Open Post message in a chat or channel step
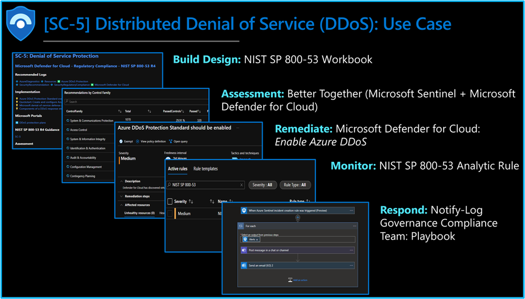Image resolution: width=525 pixels, height=299 pixels. [x=297, y=250]
